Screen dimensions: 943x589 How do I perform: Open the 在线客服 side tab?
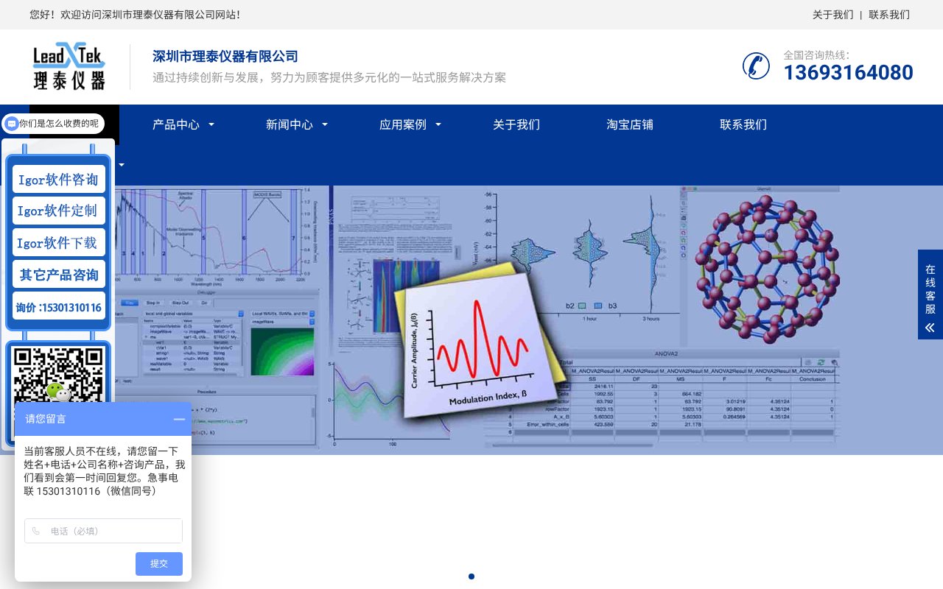[x=930, y=290]
